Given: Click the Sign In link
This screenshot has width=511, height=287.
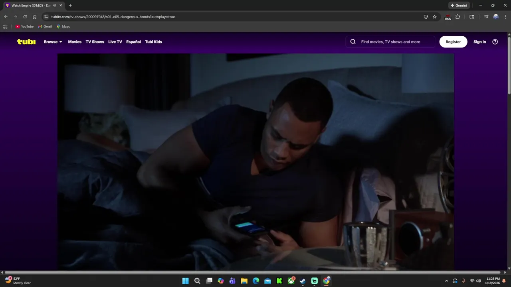Looking at the screenshot, I should tap(479, 42).
